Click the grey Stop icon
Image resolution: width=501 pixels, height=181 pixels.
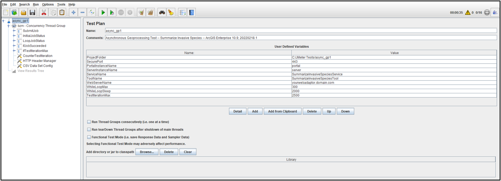(x=121, y=13)
